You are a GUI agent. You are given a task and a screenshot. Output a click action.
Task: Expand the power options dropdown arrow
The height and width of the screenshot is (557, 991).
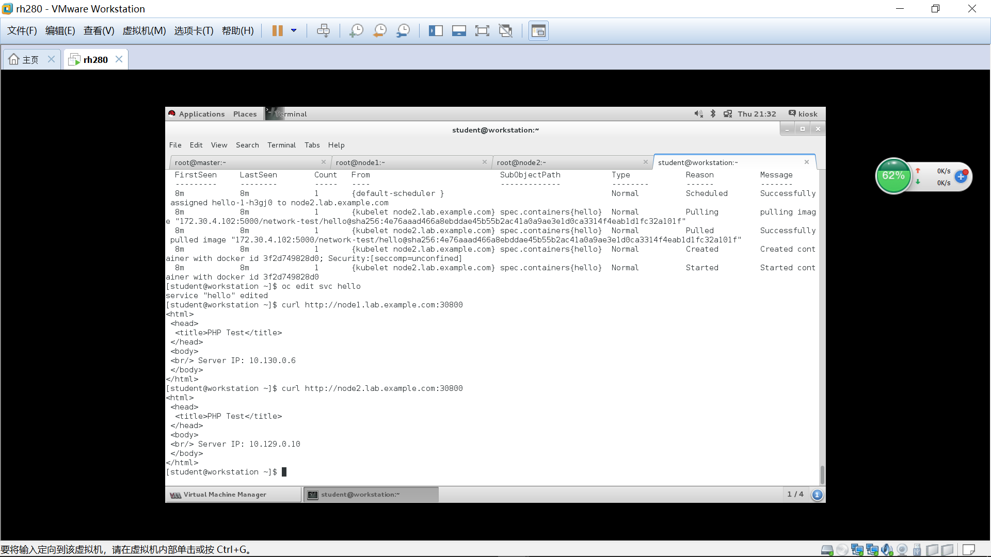coord(294,31)
